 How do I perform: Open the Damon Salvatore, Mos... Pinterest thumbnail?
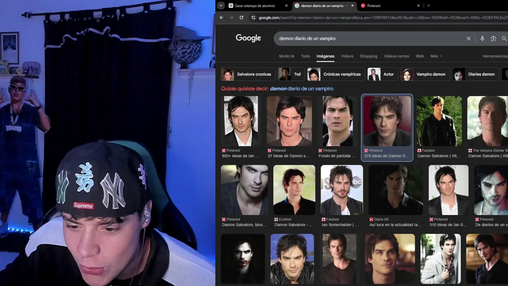pyautogui.click(x=244, y=190)
